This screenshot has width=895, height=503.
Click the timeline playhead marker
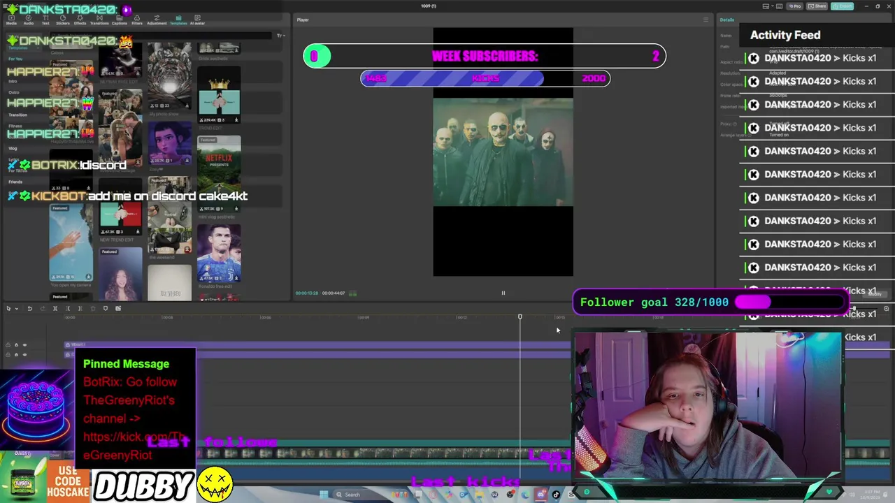[520, 317]
